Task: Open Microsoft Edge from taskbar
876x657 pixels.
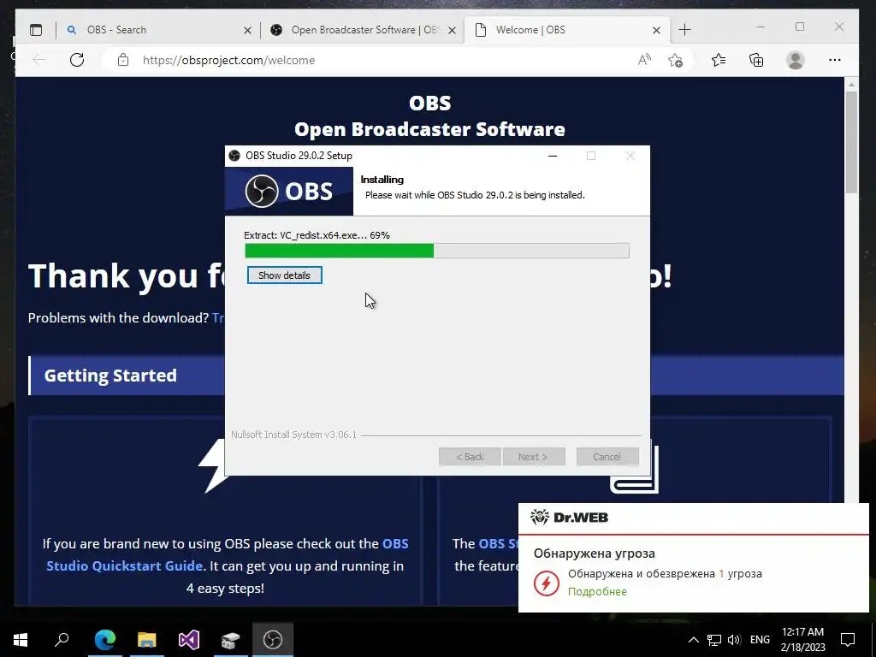Action: [105, 640]
